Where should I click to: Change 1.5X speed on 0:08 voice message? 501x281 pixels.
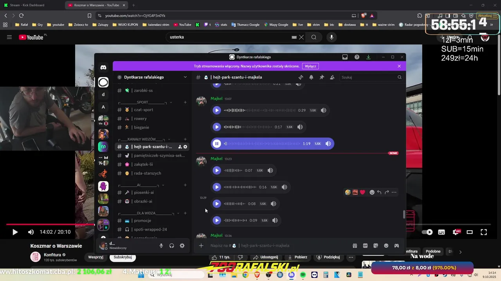point(263,204)
